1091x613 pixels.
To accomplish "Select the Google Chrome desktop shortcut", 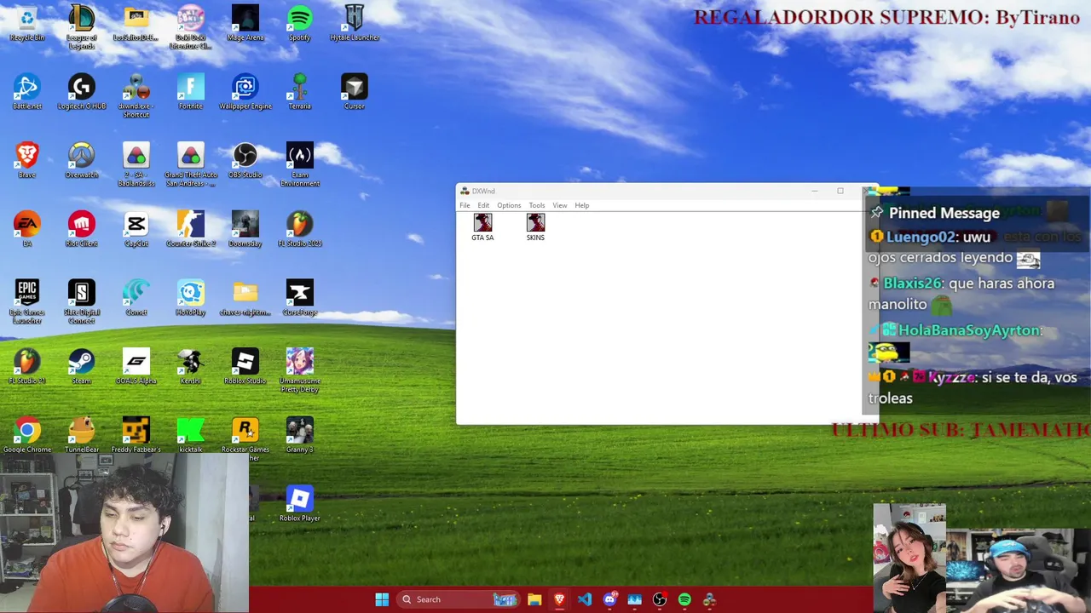I will [27, 435].
